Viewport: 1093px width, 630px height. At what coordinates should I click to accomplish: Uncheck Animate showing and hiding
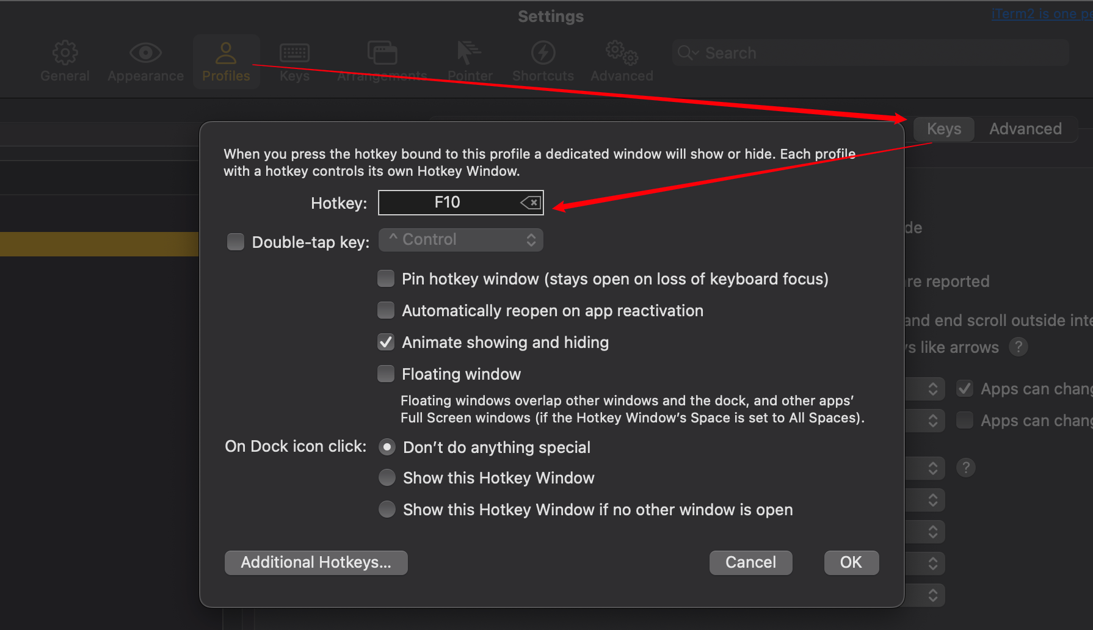(x=386, y=342)
